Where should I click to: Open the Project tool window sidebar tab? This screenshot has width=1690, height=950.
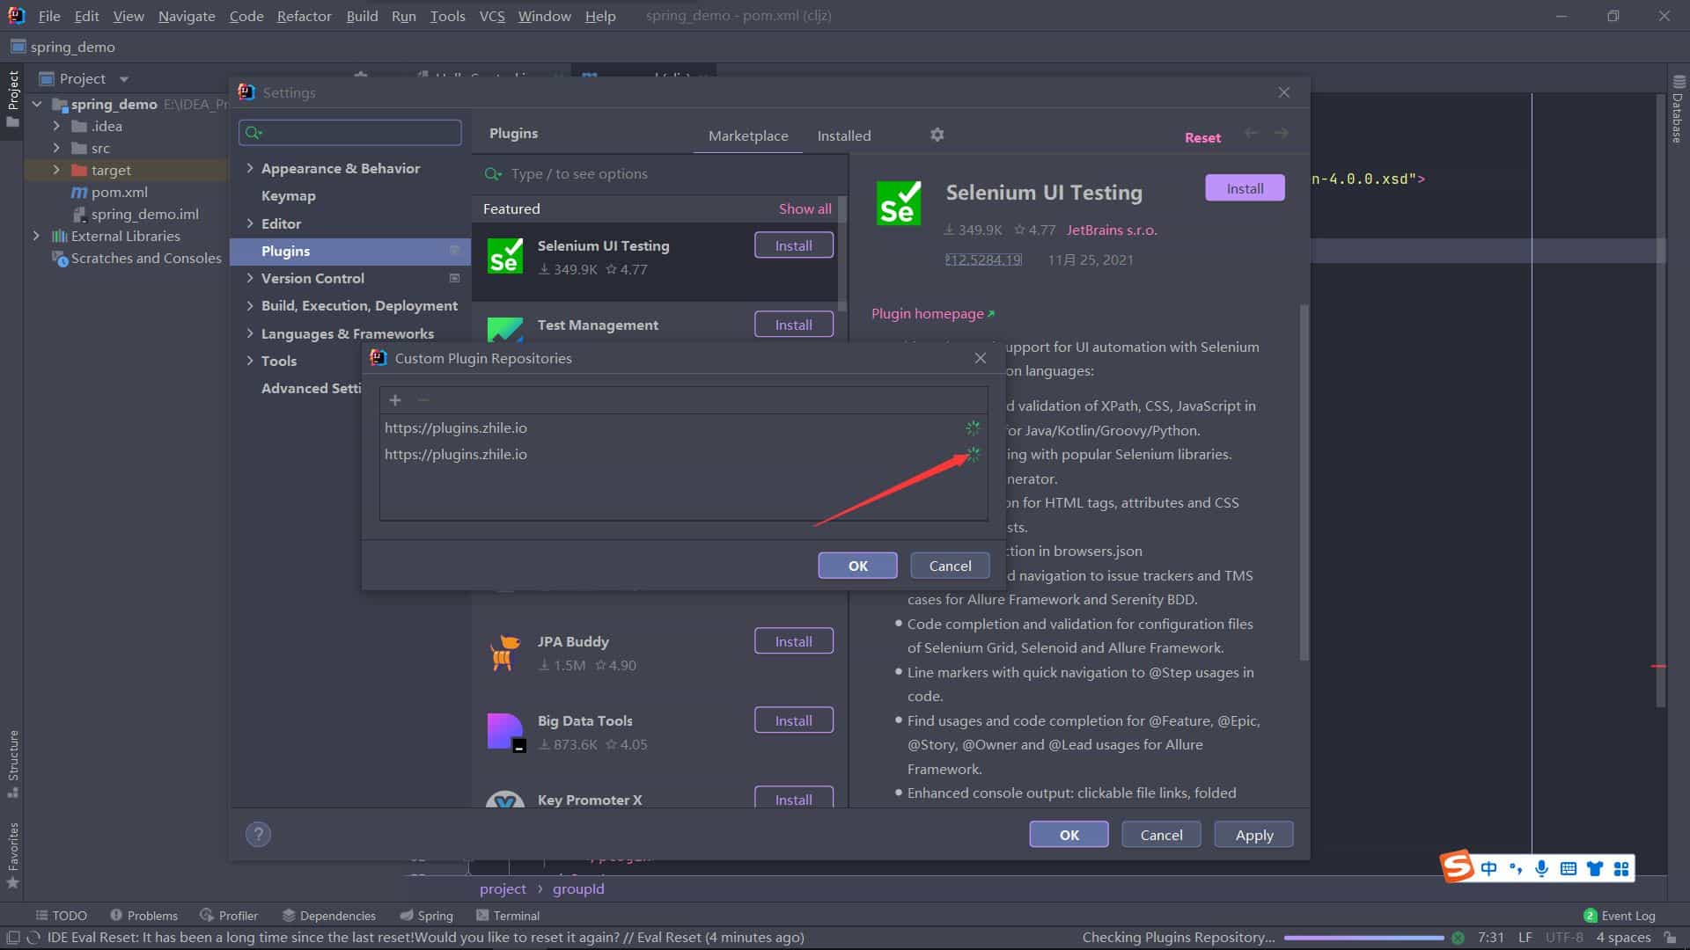12,98
